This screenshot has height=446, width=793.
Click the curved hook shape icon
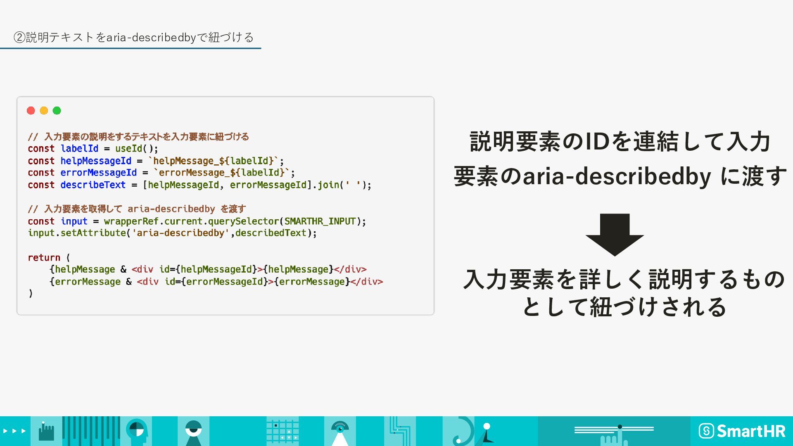coord(463,432)
